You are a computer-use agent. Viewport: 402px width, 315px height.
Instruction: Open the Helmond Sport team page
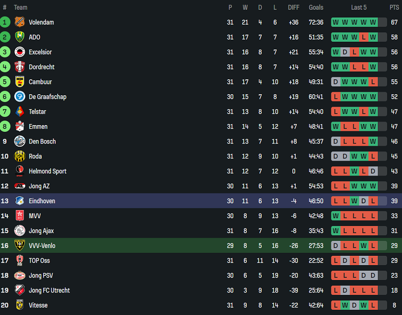click(x=47, y=171)
